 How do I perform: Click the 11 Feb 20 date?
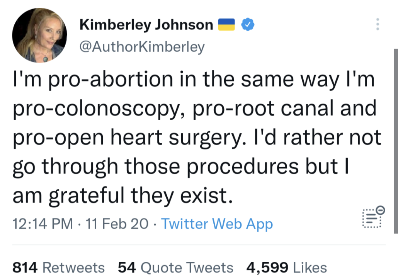(x=118, y=224)
